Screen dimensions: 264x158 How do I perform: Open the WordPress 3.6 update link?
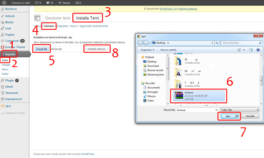pyautogui.click(x=168, y=9)
